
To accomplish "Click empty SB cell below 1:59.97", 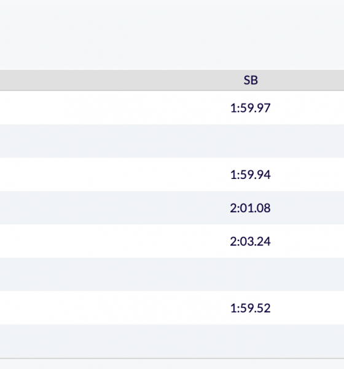I will (x=251, y=141).
